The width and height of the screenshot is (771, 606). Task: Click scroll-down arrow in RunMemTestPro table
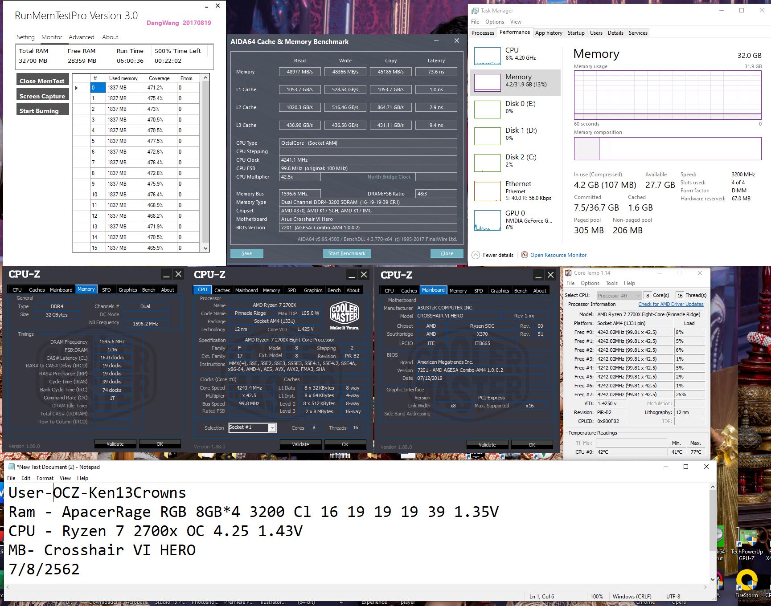coord(205,248)
